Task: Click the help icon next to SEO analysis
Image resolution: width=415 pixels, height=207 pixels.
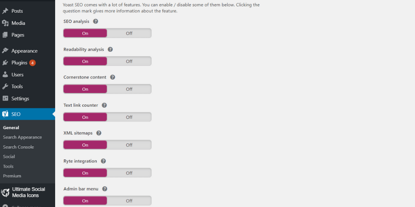Action: click(95, 21)
